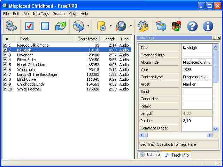Uncheck track 6 Waterhole checkbox
This screenshot has width=223, height=167.
pyautogui.click(x=5, y=69)
